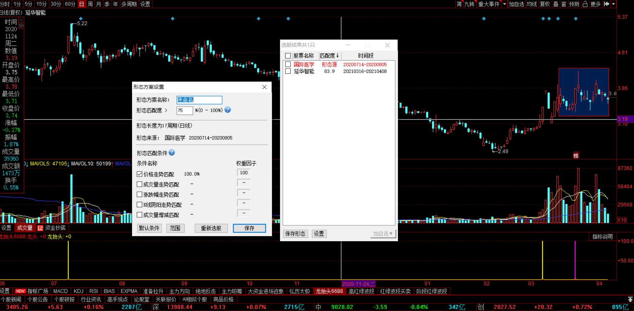This screenshot has height=311, width=634.
Task: Check the 国际医学 row checkbox
Action: [x=288, y=64]
